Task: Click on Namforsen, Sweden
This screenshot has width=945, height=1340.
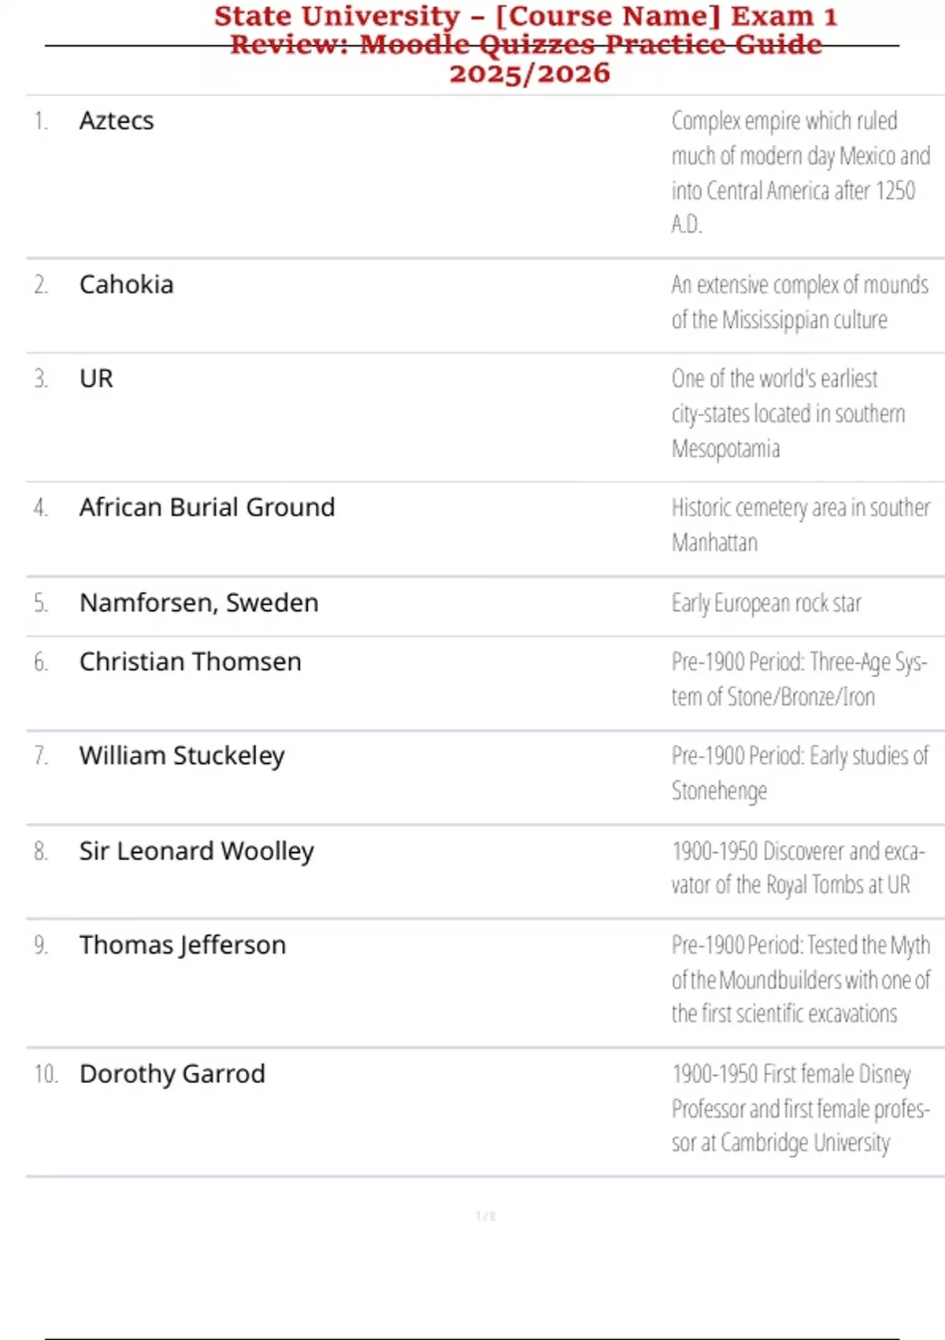Action: (x=199, y=603)
